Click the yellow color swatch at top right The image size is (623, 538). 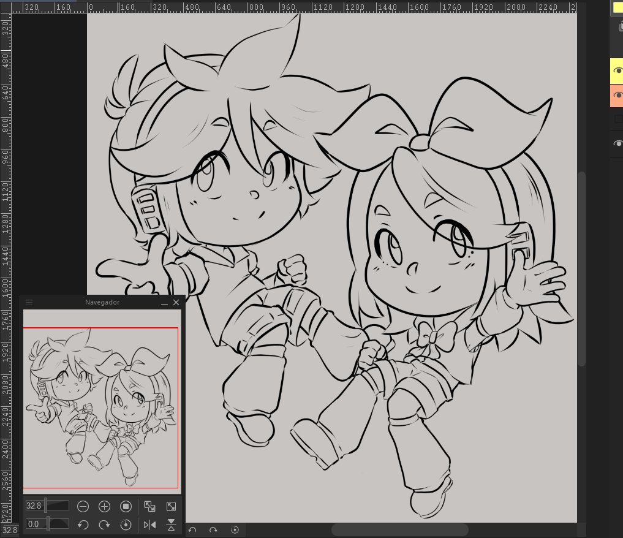(618, 7)
